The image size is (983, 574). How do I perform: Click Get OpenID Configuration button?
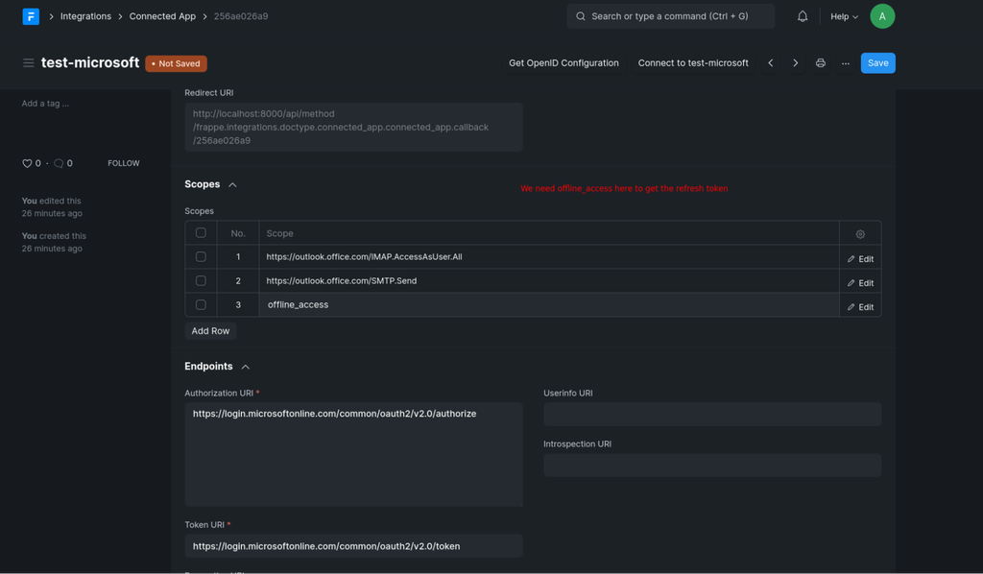click(563, 62)
